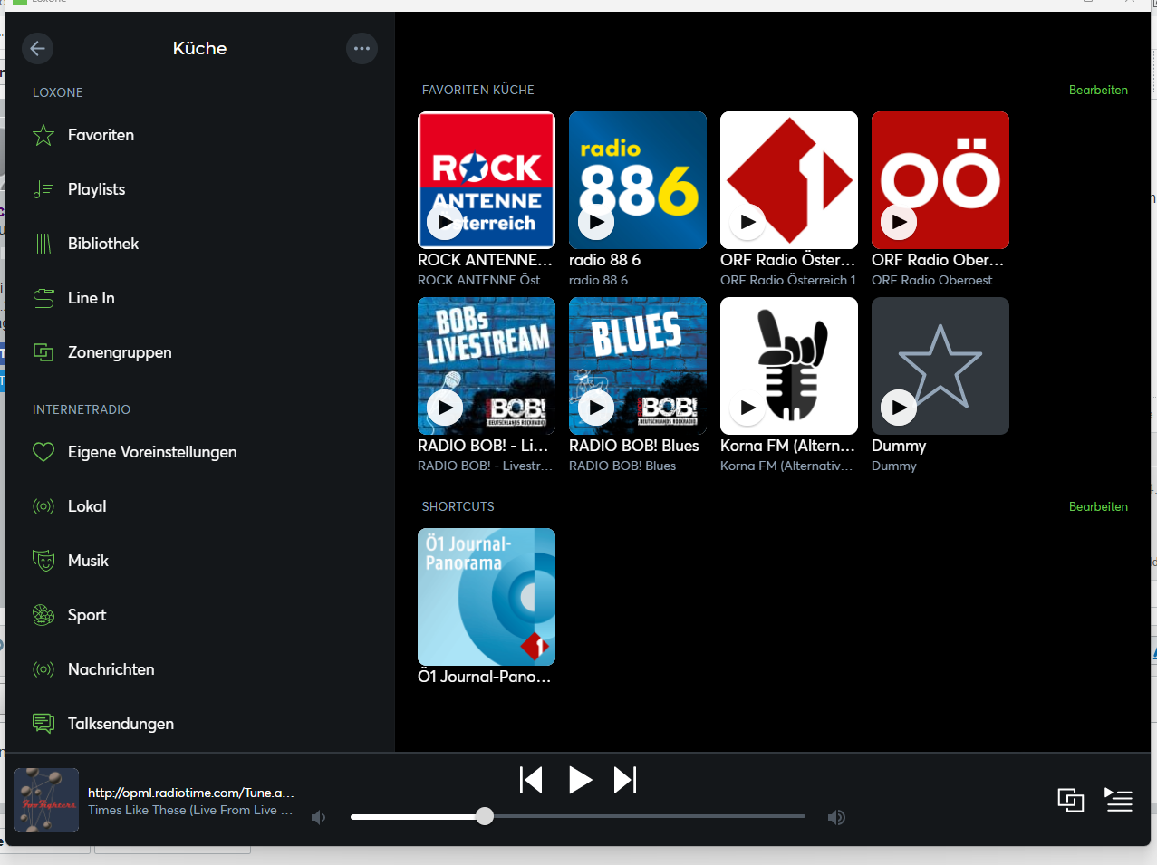Click the high-volume speaker icon
Viewport: 1157px width, 865px height.
coord(836,818)
